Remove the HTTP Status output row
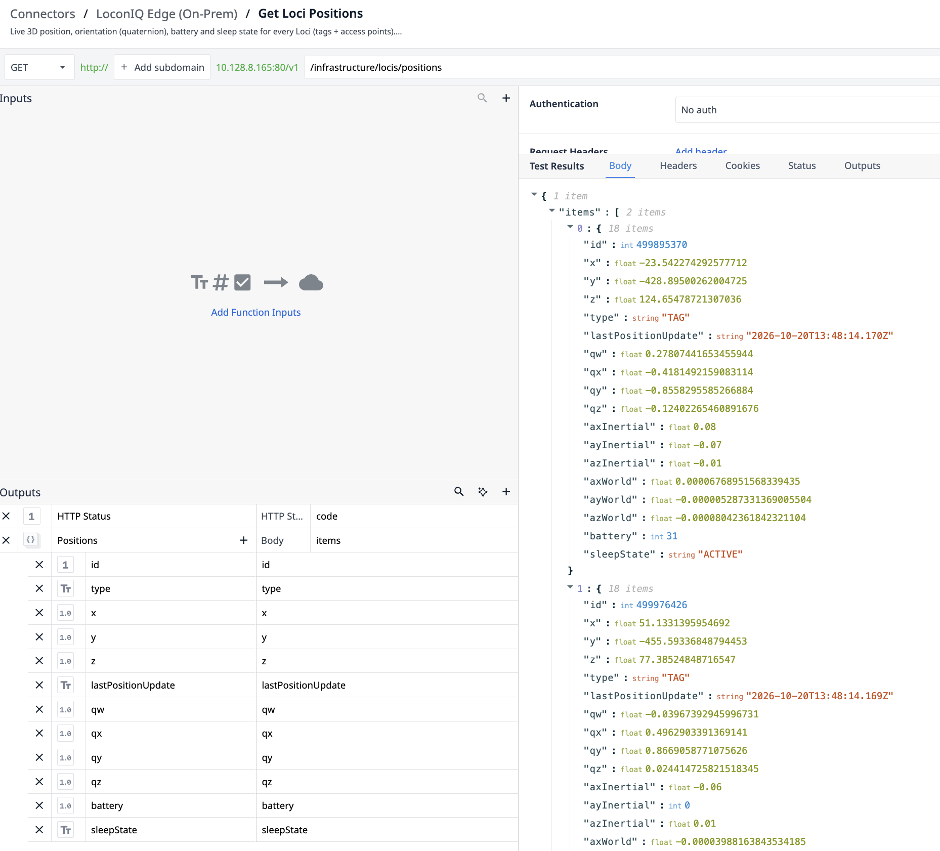940x851 pixels. (6, 516)
